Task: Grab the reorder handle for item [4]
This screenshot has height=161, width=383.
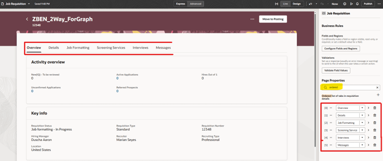Action: 331,138
